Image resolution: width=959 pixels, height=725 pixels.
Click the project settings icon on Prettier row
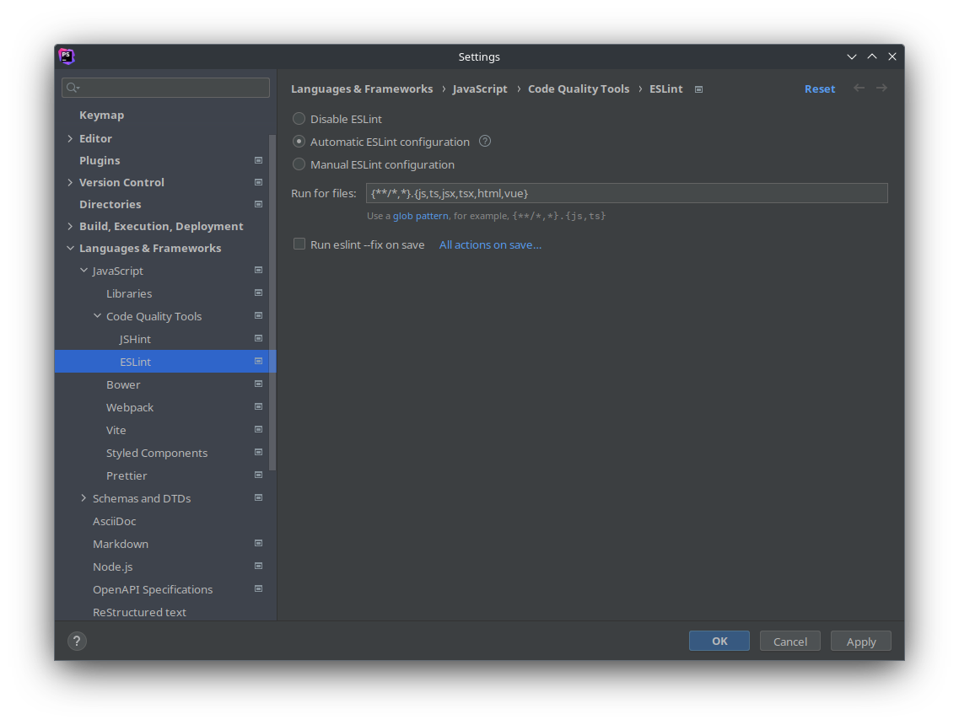point(258,475)
